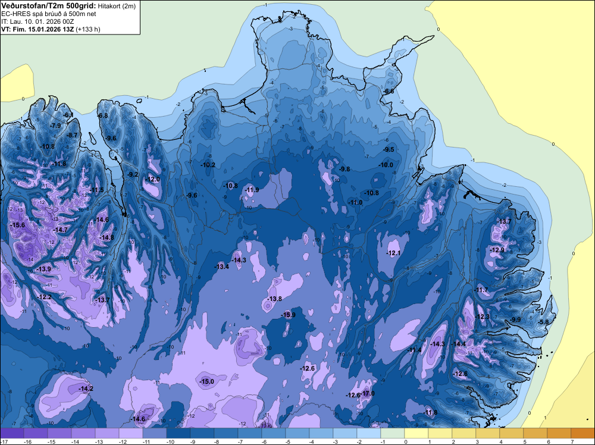This screenshot has height=445, width=595.
Task: Click the -6.1 temperature value
Action: pyautogui.click(x=68, y=115)
